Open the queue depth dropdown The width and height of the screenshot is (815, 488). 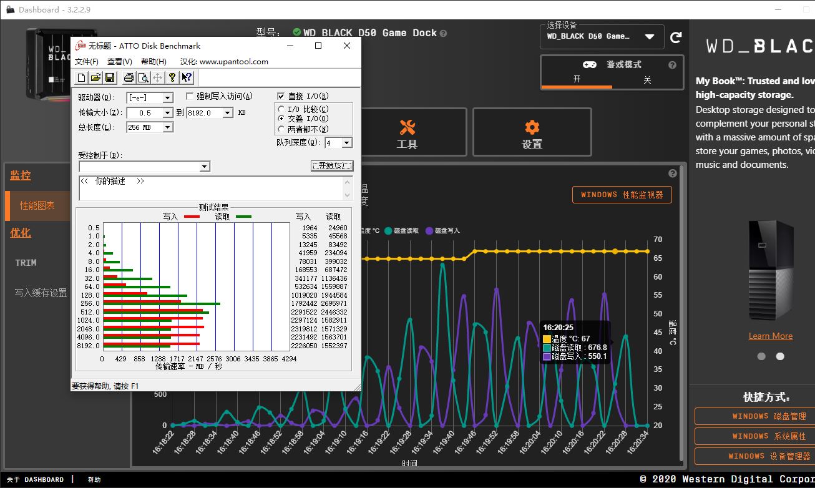tap(347, 143)
